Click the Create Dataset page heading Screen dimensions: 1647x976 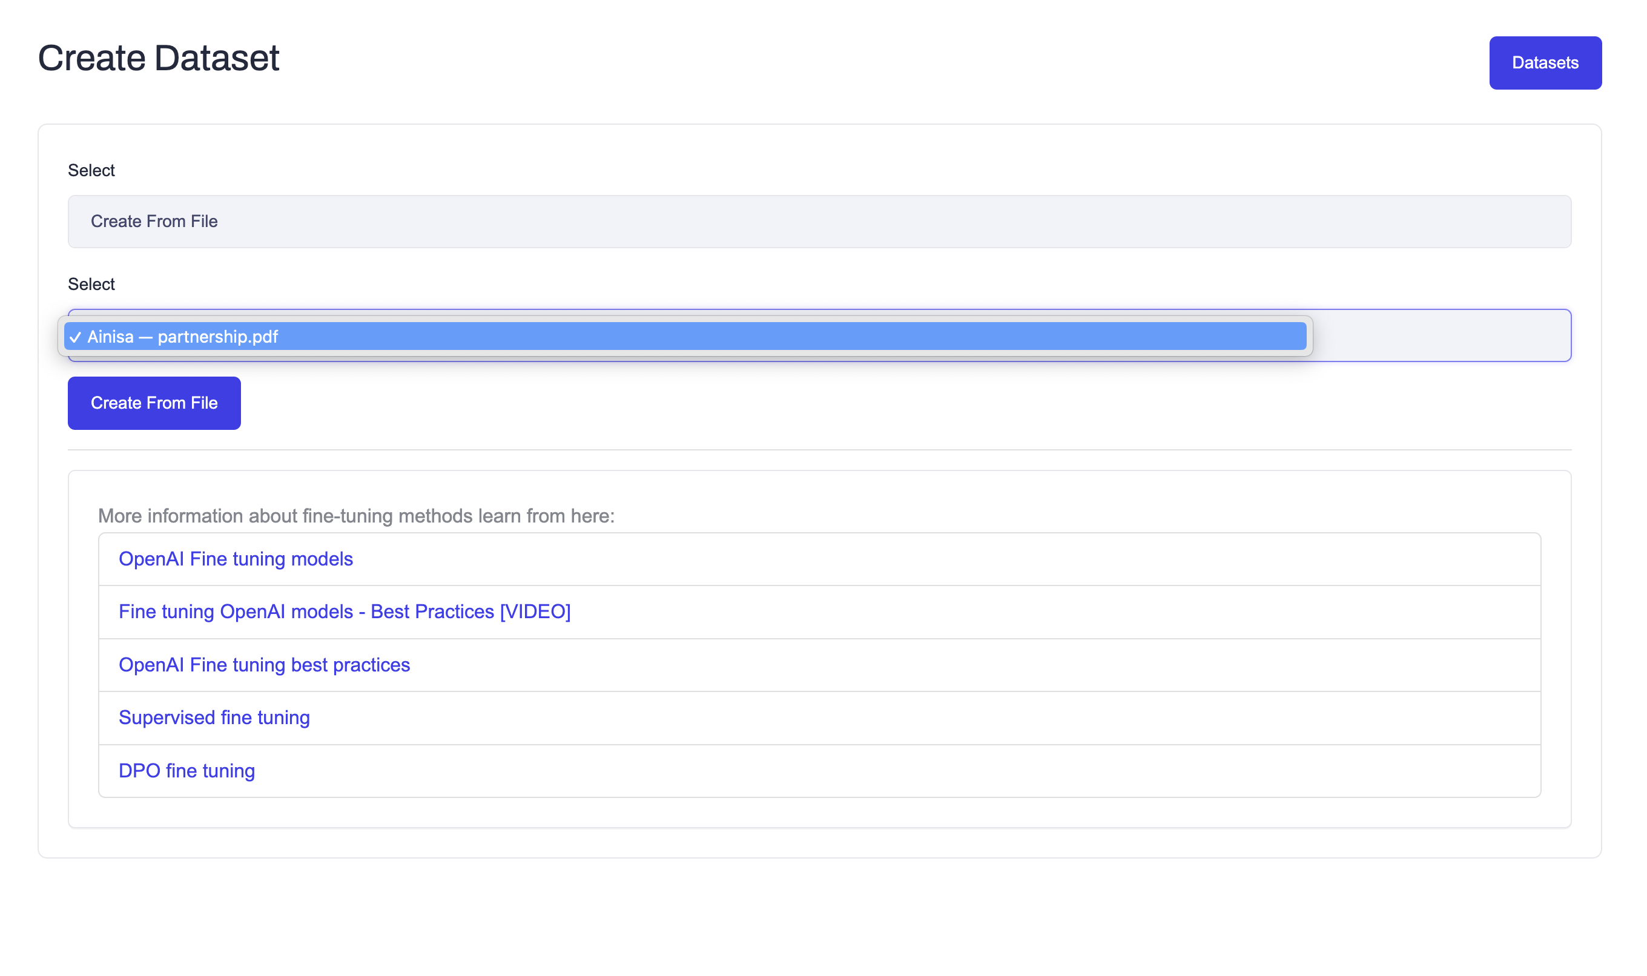click(x=159, y=59)
